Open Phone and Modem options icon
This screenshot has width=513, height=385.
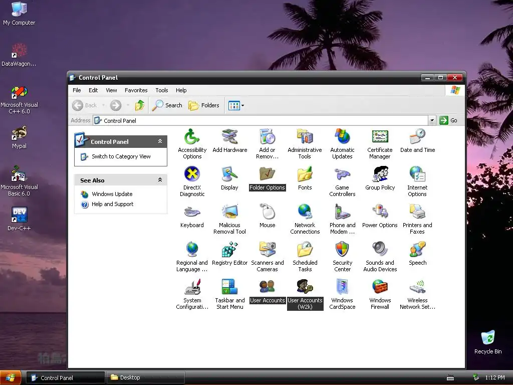click(x=342, y=219)
